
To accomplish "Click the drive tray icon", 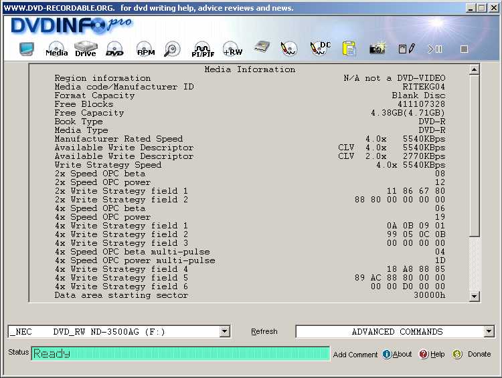I will 262,47.
